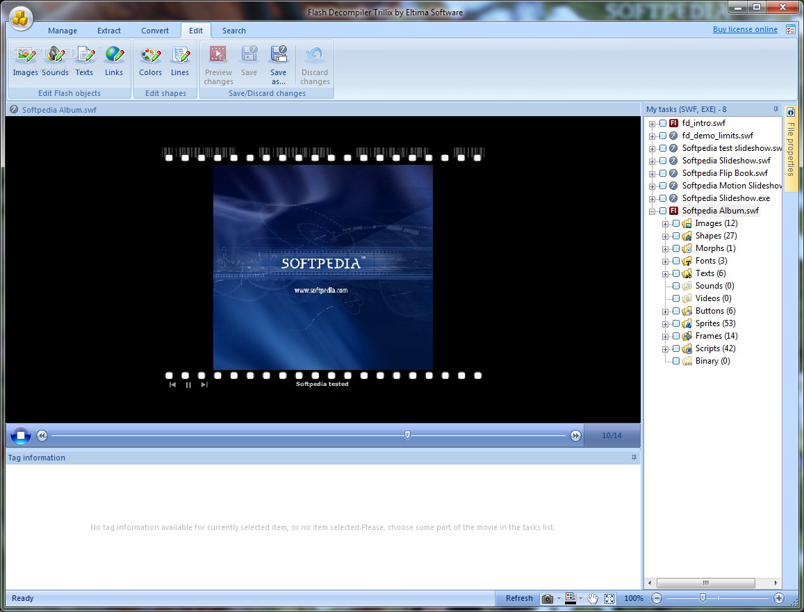
Task: Check the Shapes (27) checkbox
Action: click(x=676, y=236)
